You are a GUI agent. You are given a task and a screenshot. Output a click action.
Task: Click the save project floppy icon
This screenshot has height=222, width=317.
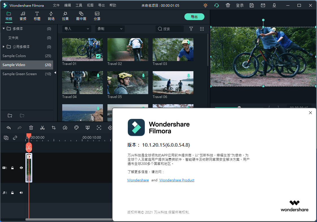click(251, 5)
